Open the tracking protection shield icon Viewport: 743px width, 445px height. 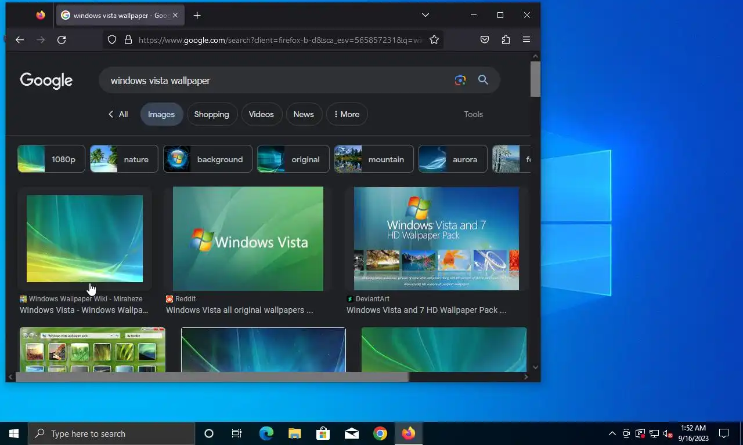tap(112, 40)
